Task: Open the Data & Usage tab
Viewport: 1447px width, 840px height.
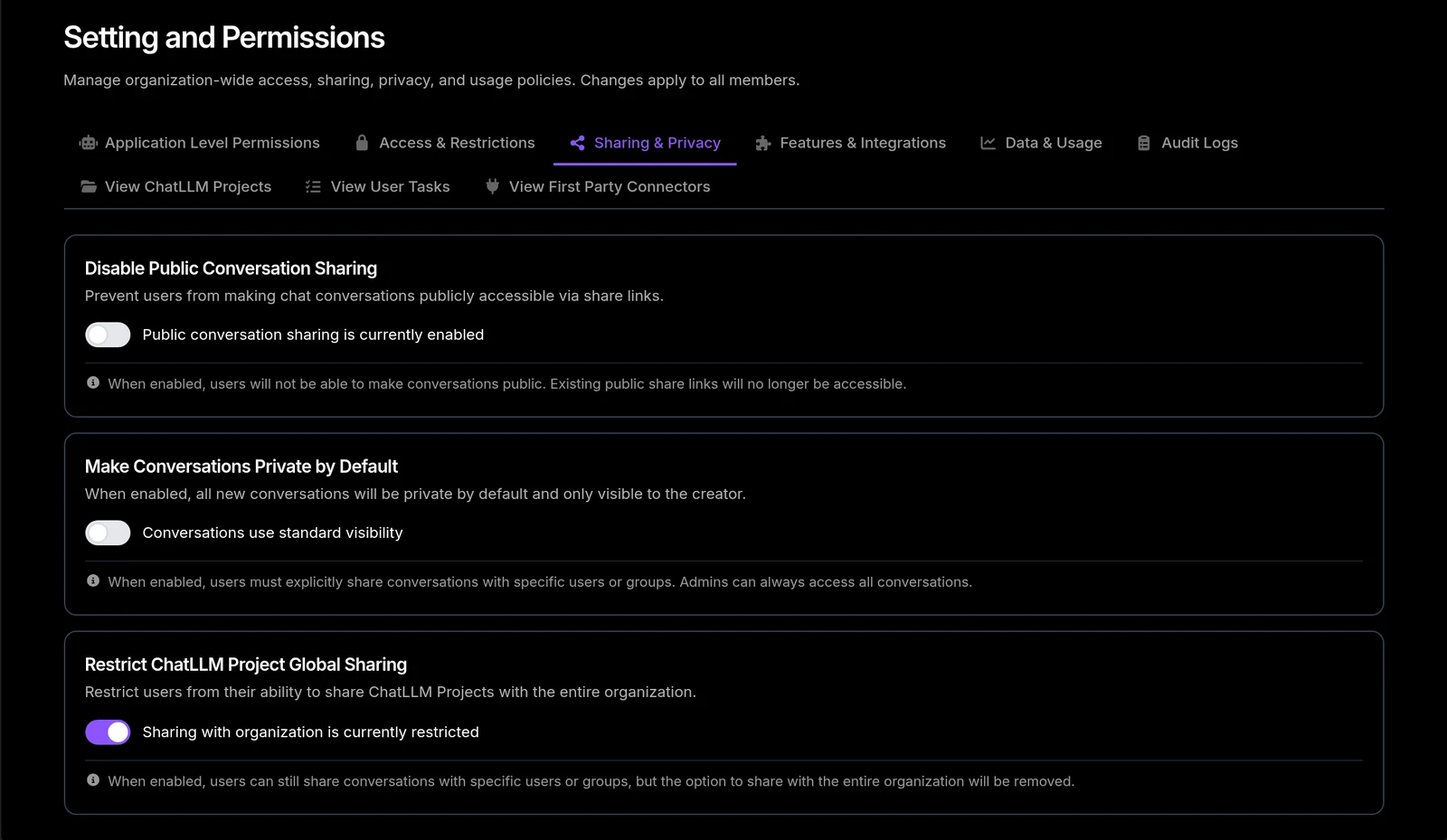Action: point(1041,143)
